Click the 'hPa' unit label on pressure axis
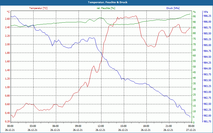 pyautogui.click(x=206, y=12)
